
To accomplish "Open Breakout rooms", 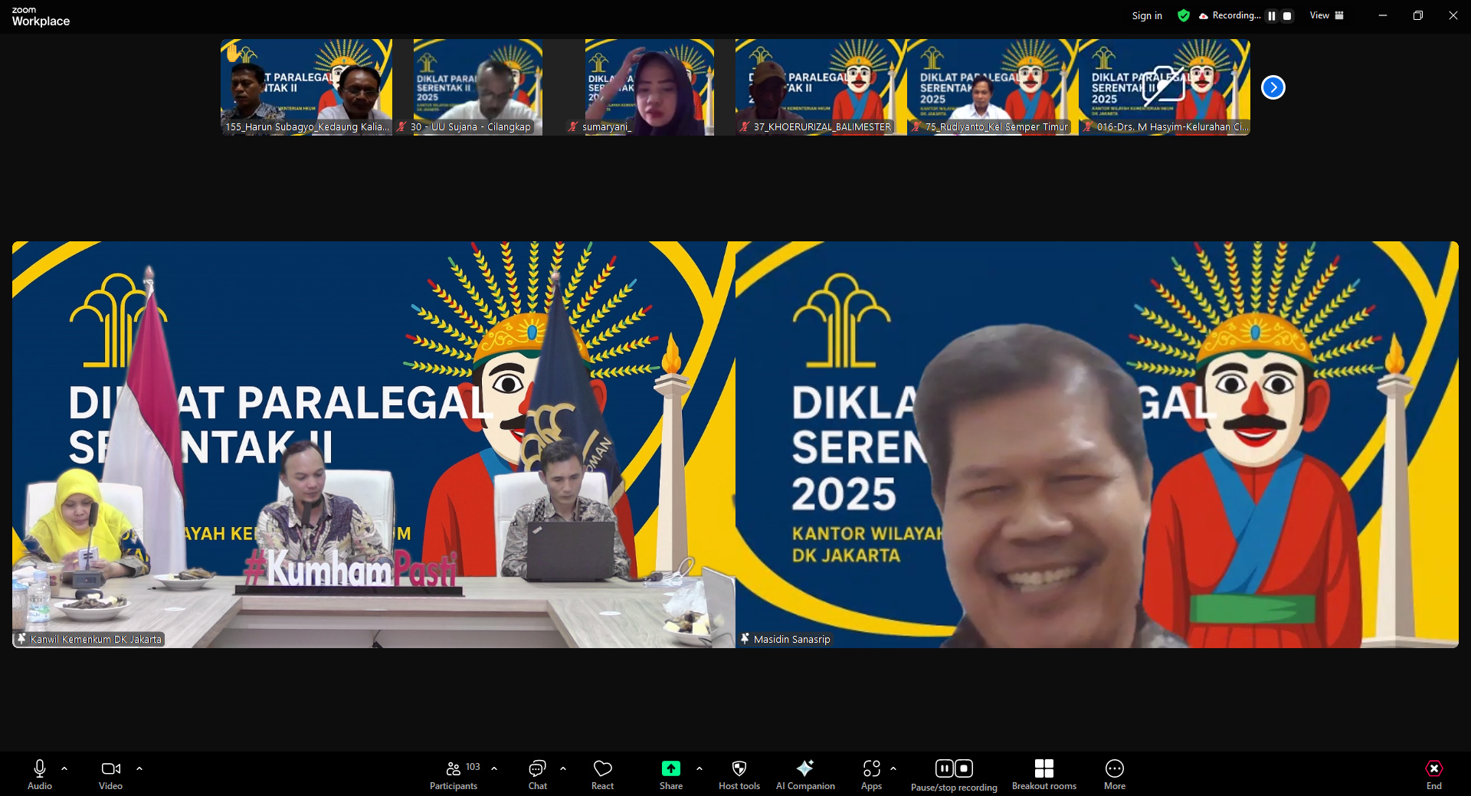I will (x=1044, y=768).
